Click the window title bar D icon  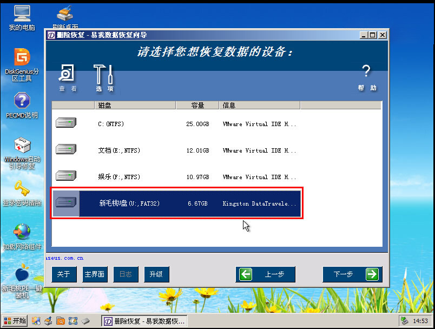(x=51, y=35)
